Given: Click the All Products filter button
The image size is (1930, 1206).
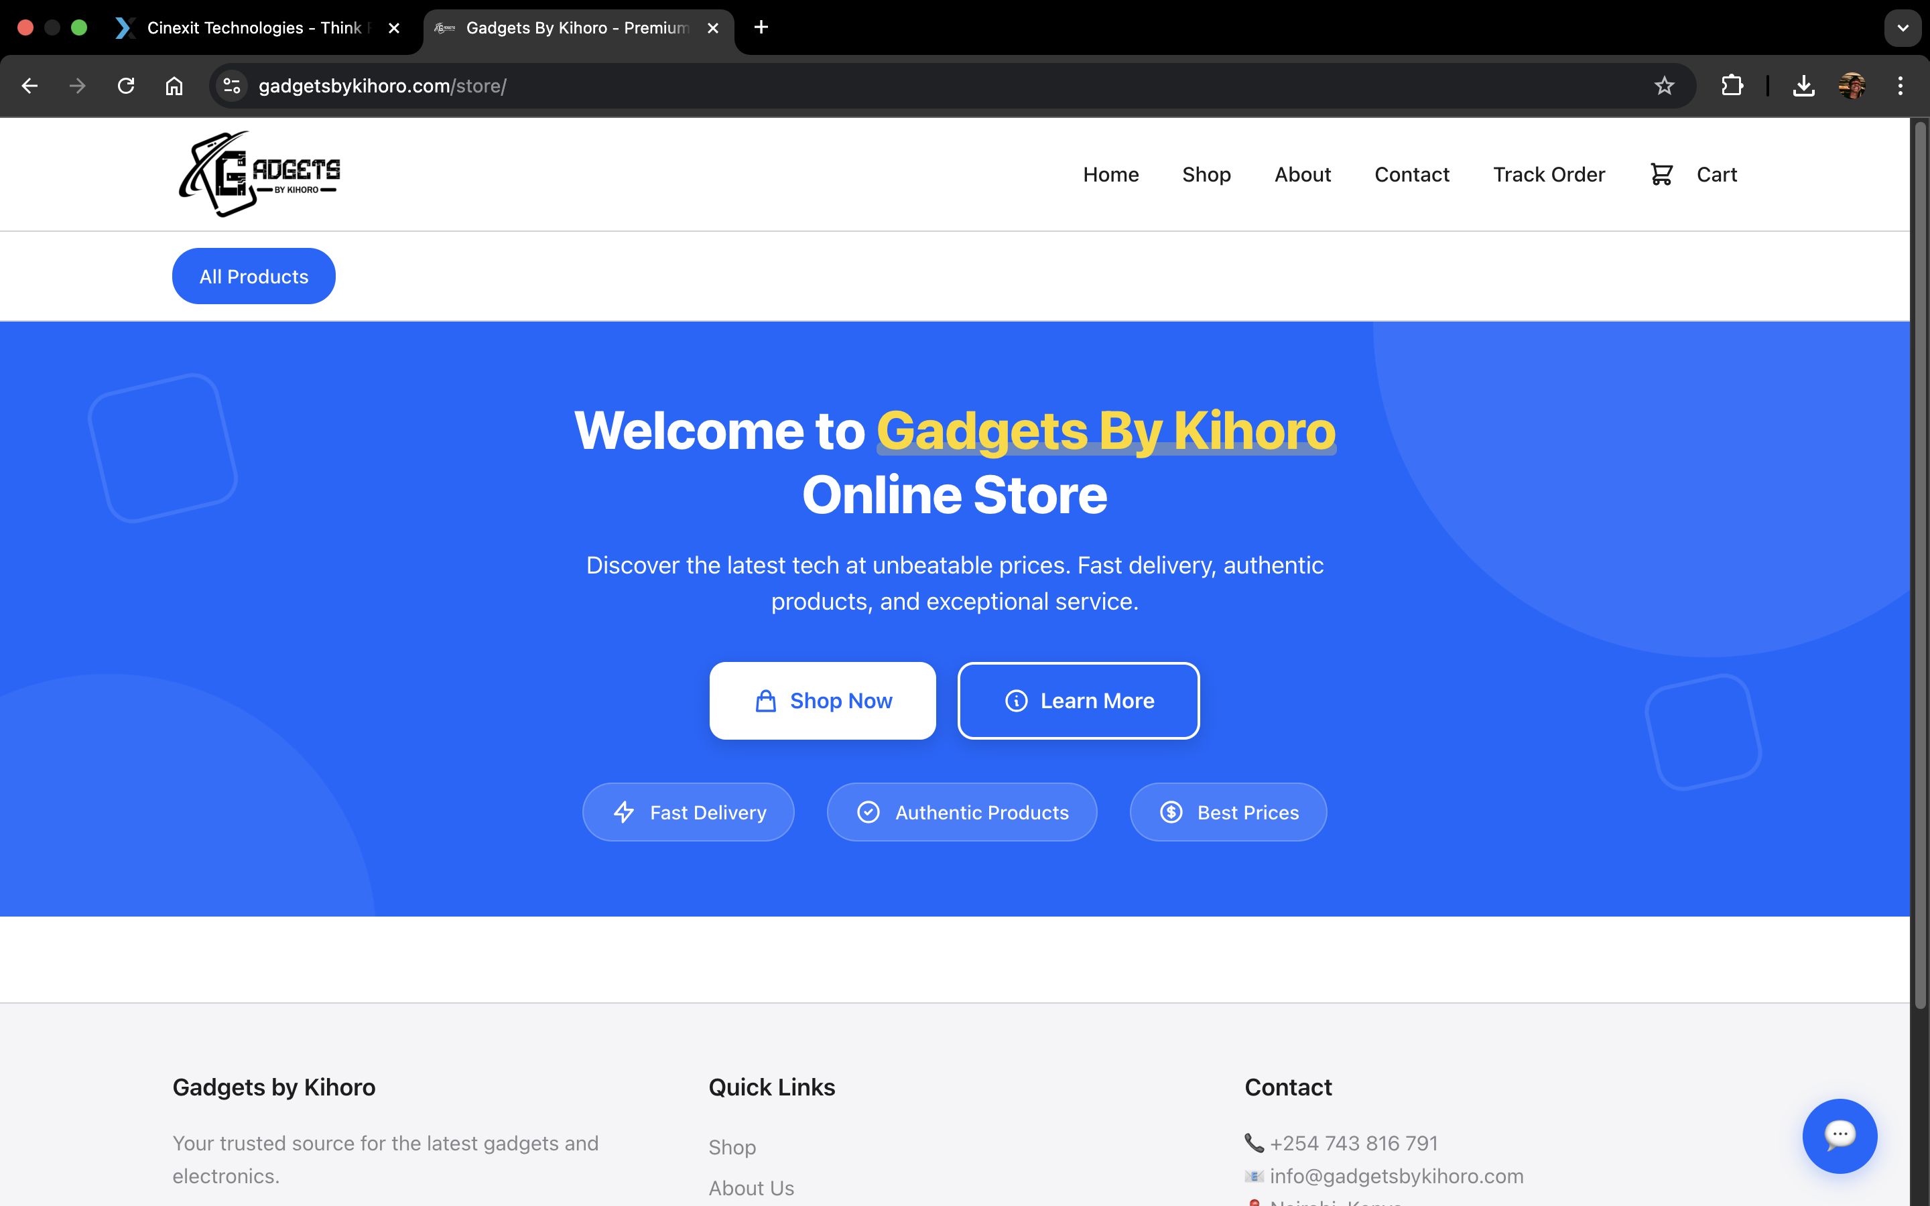Looking at the screenshot, I should (x=253, y=276).
